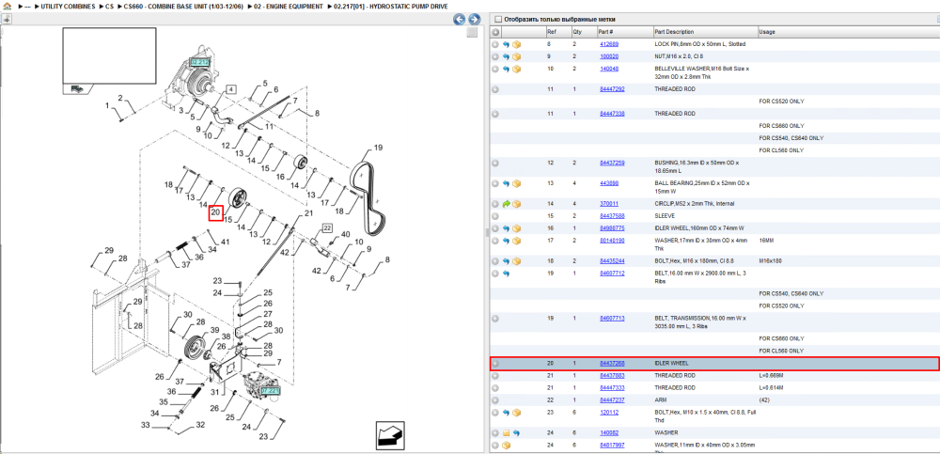Open package box icon for part 412689
This screenshot has width=940, height=454.
pyautogui.click(x=516, y=44)
